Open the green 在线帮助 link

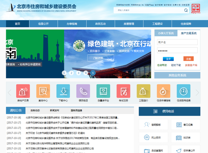(x=162, y=65)
